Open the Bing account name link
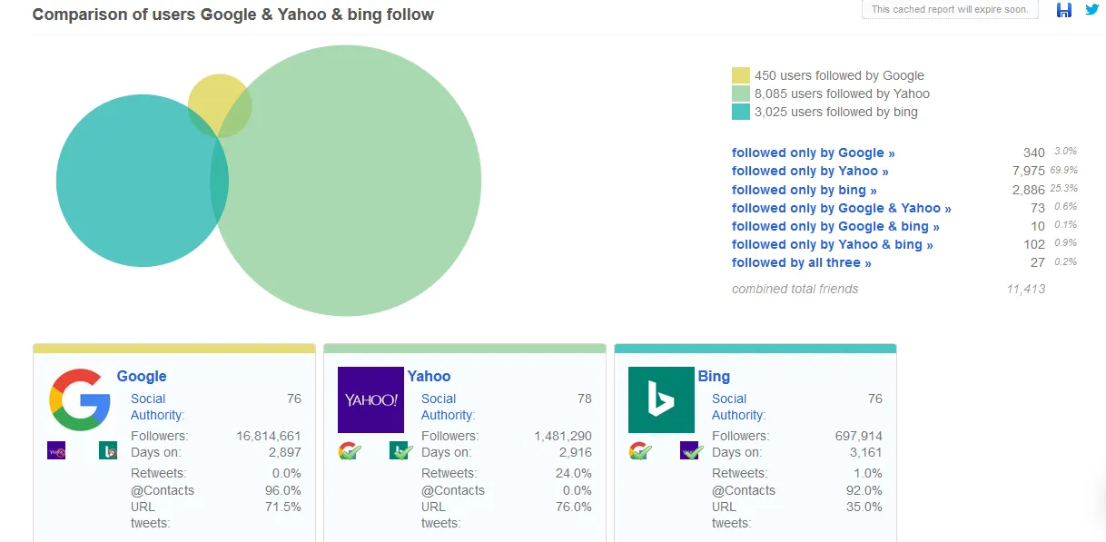This screenshot has width=1106, height=542. 714,376
